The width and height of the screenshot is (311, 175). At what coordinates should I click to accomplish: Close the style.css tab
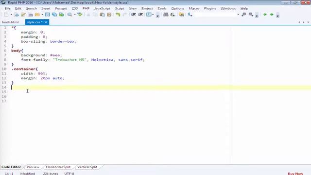click(46, 22)
